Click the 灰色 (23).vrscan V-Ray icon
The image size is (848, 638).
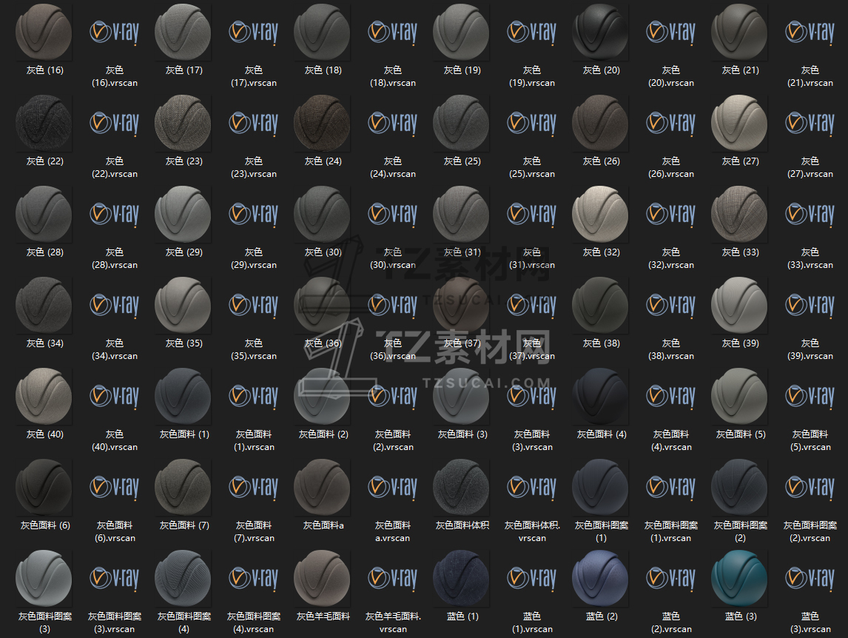(253, 123)
